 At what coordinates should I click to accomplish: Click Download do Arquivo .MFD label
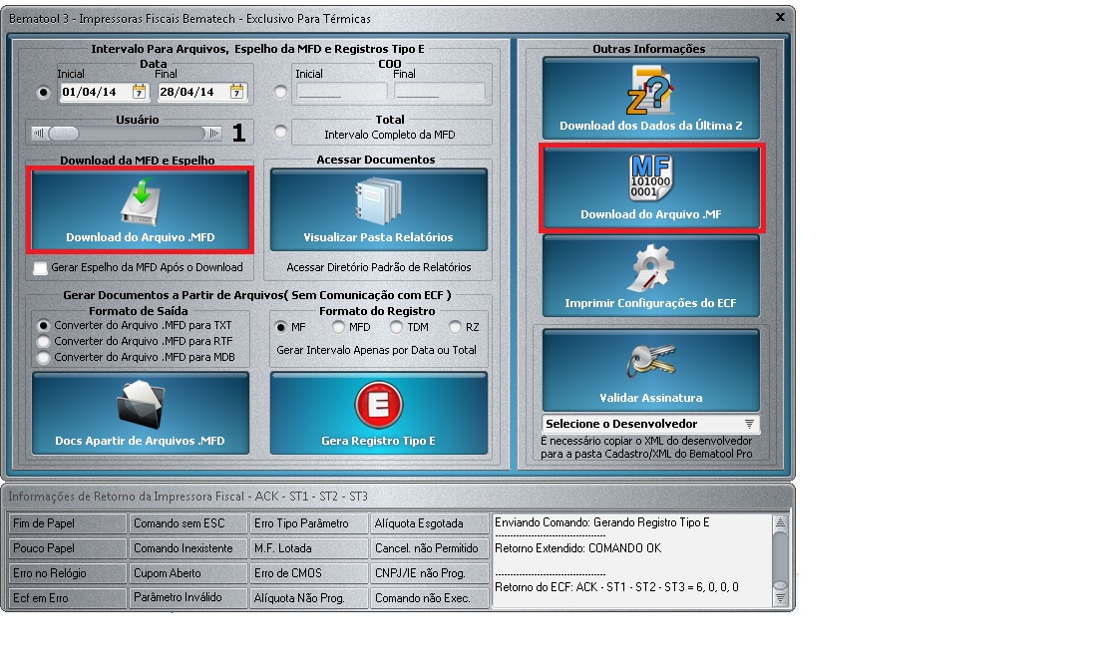[x=141, y=237]
